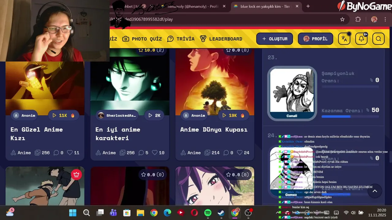This screenshot has width=392, height=220.
Task: Open the site search magnifier button
Action: tap(379, 39)
